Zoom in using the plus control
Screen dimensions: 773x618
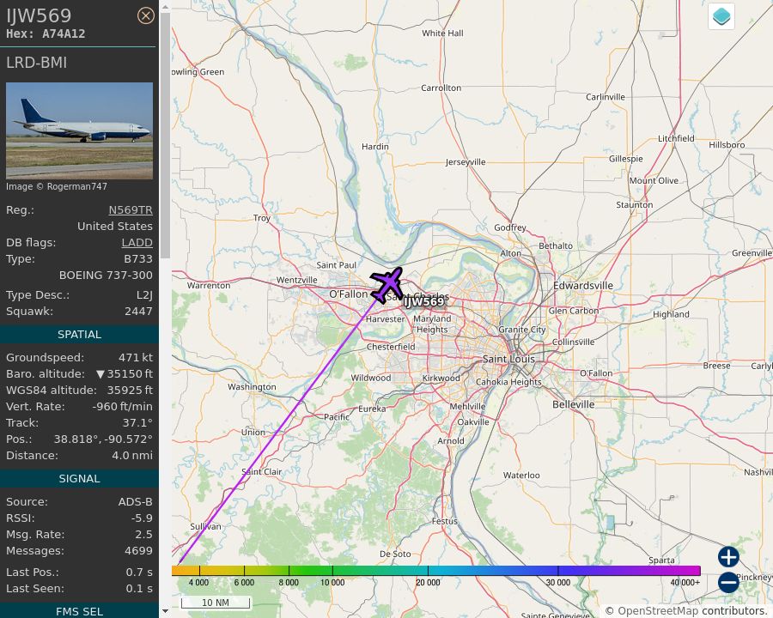click(727, 557)
